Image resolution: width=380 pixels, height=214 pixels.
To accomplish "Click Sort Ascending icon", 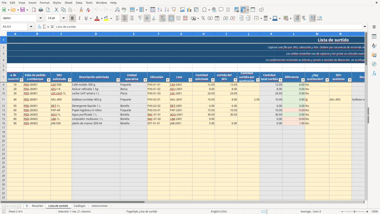I will (160, 10).
